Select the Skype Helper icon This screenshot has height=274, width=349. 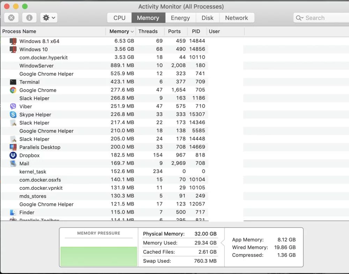tap(13, 114)
